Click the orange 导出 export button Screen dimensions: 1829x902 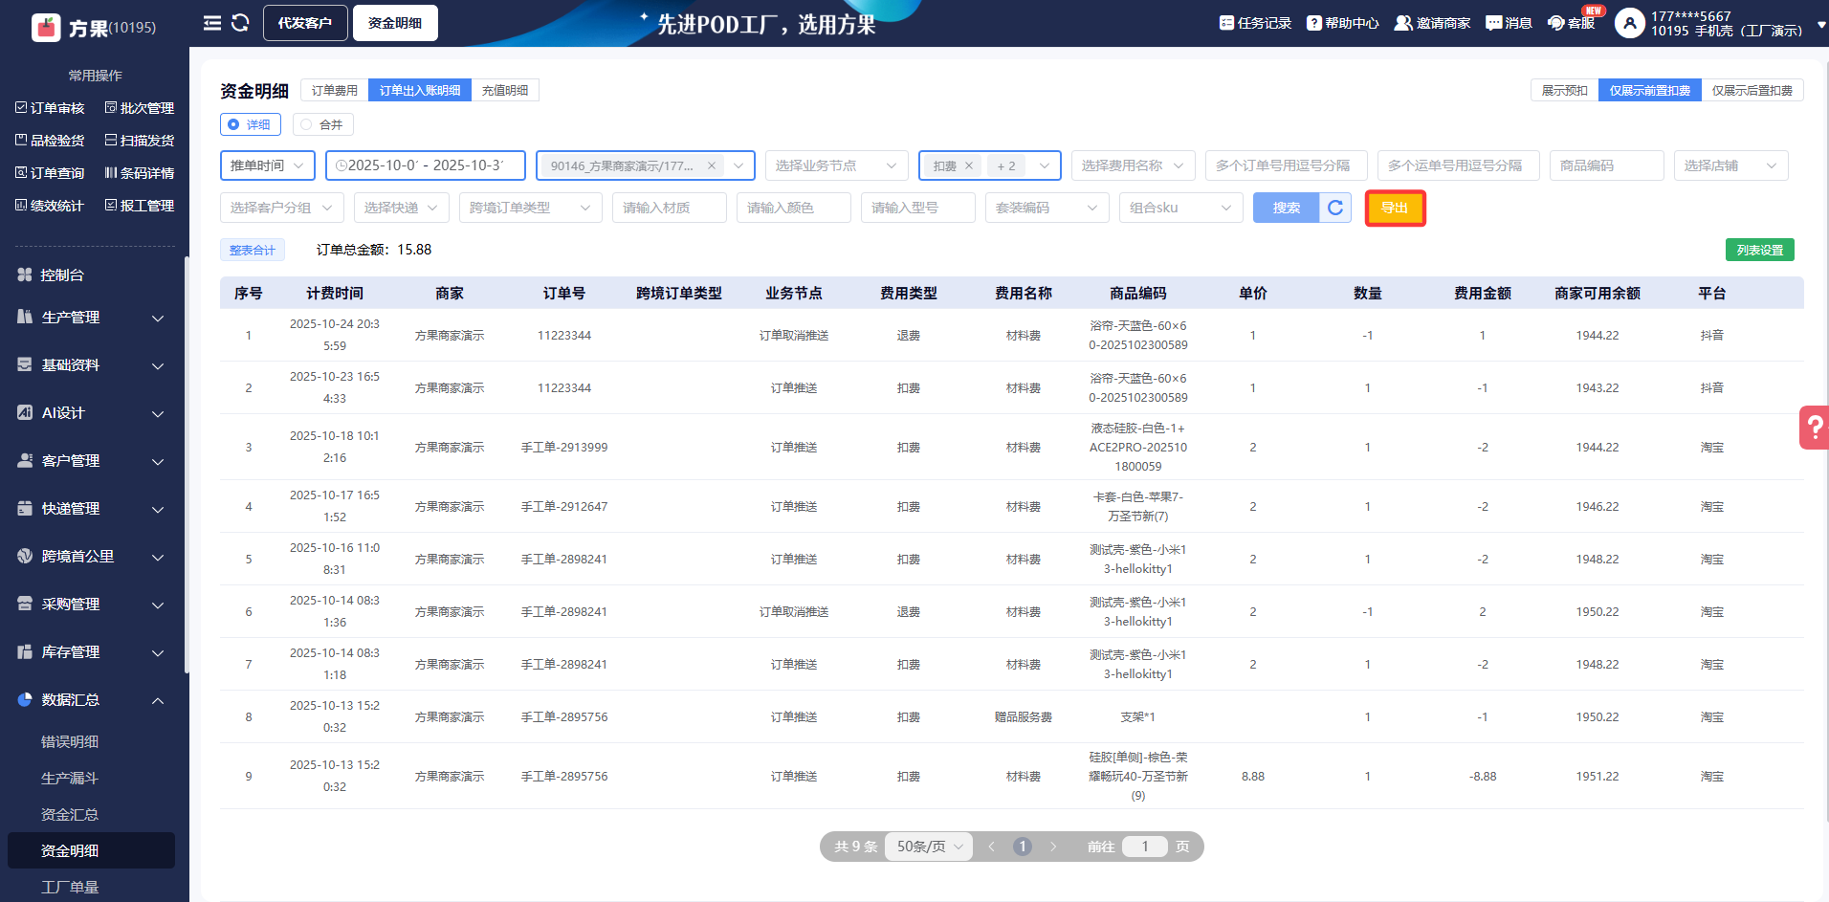[1395, 208]
